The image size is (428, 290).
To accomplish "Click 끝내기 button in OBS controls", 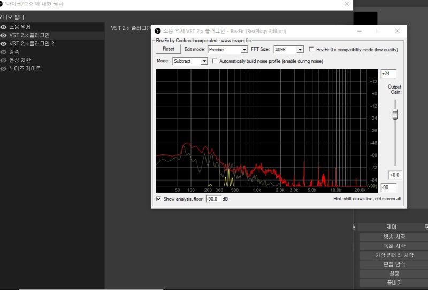I will pos(394,283).
